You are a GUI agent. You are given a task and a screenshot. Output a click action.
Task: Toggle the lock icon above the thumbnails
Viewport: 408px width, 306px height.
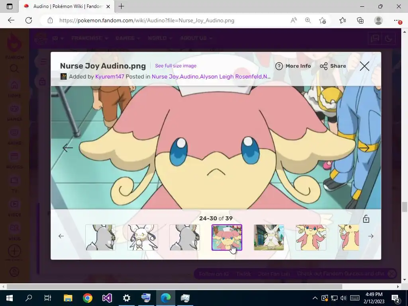[366, 219]
